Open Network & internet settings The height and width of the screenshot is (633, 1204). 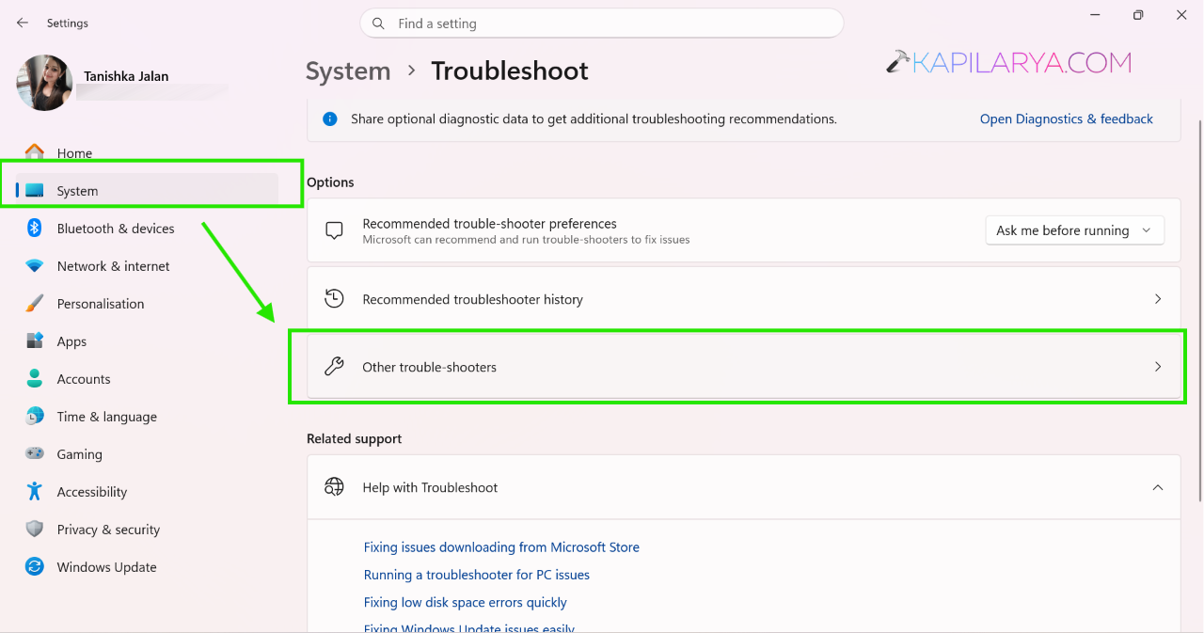(113, 266)
